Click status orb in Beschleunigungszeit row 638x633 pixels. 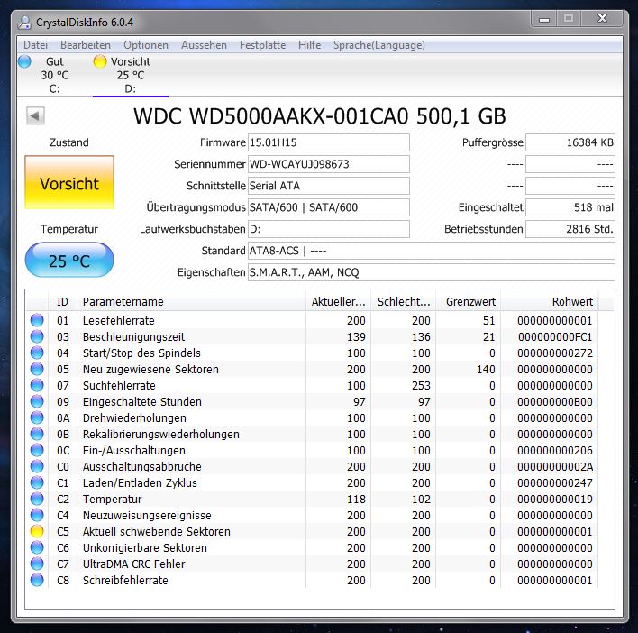(37, 336)
